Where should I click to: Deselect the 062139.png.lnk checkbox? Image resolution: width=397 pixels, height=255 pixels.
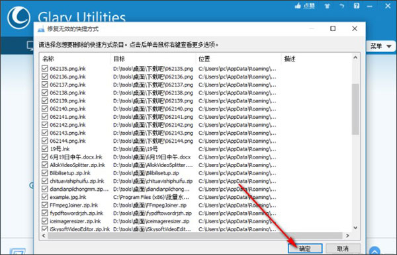tap(45, 100)
